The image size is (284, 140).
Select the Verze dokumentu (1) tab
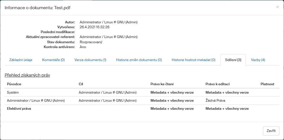pyautogui.click(x=90, y=60)
